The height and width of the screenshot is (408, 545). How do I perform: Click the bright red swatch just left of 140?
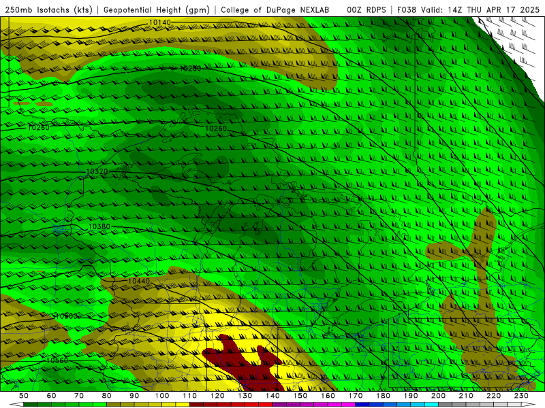pos(266,405)
